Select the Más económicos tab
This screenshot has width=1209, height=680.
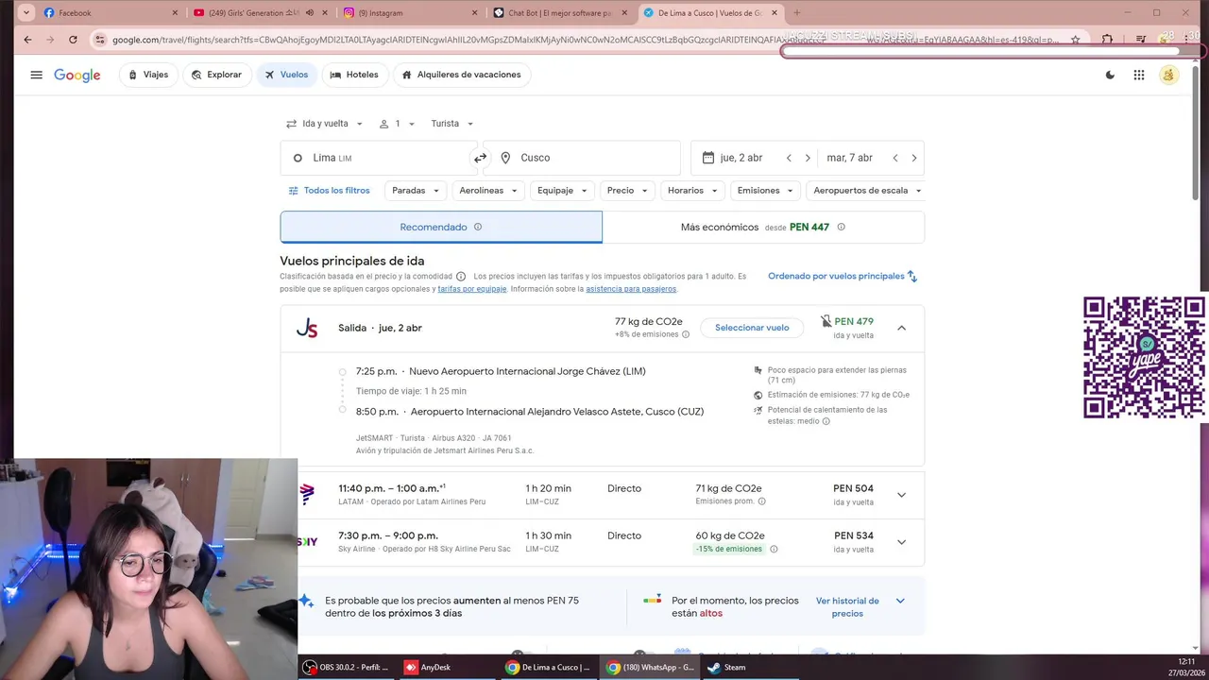click(x=763, y=227)
